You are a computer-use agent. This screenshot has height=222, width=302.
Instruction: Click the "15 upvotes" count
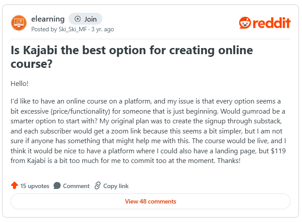pos(35,186)
